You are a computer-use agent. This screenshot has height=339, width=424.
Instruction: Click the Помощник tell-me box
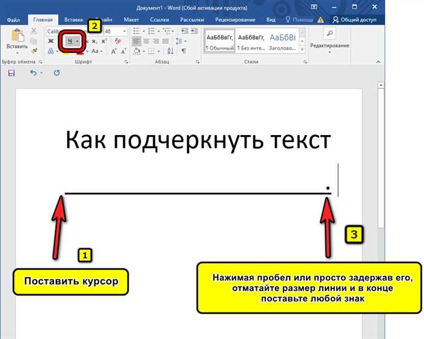click(299, 20)
